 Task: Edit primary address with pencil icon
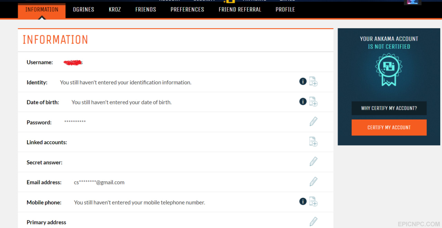tap(313, 221)
